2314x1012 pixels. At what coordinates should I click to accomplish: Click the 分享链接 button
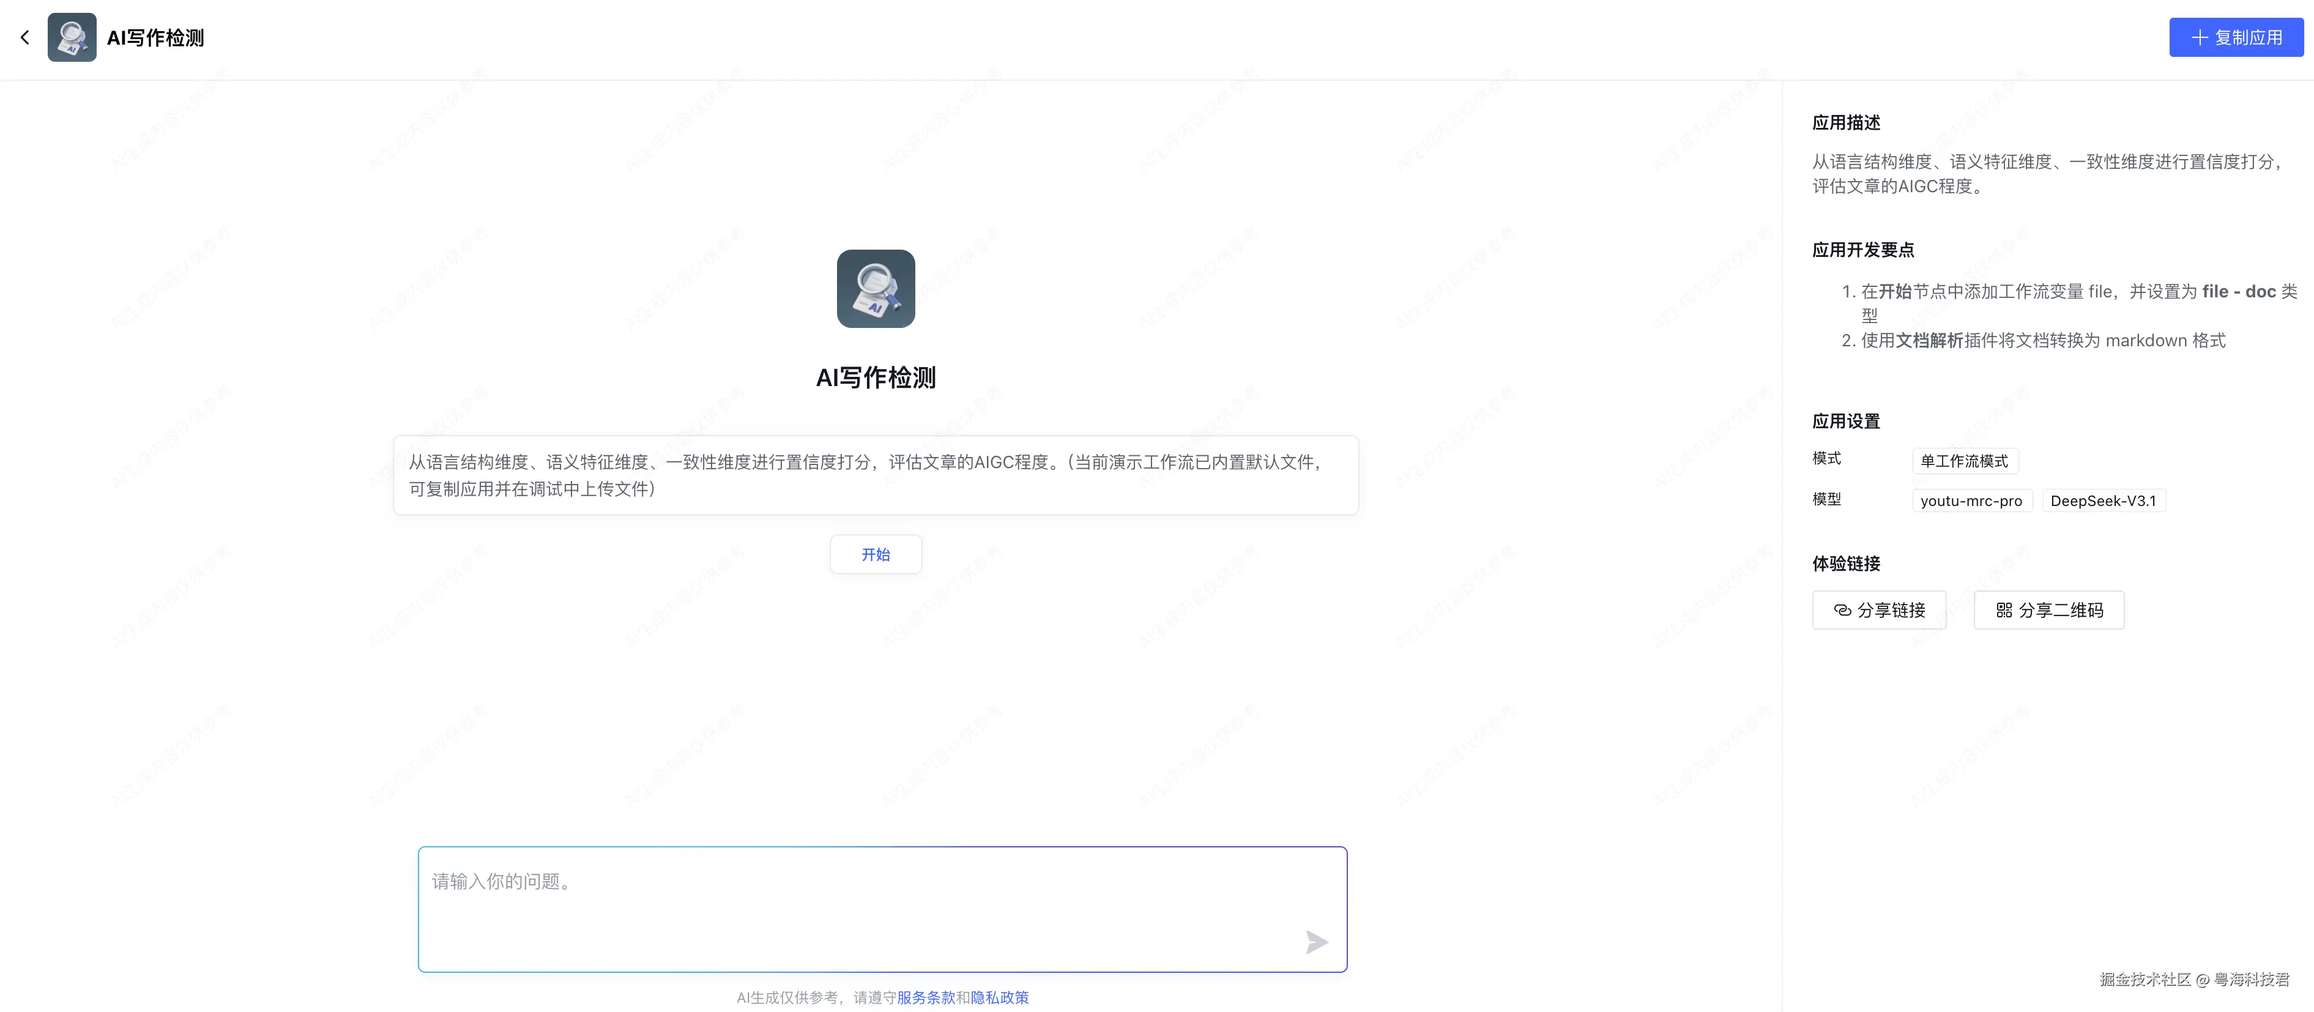click(x=1879, y=611)
